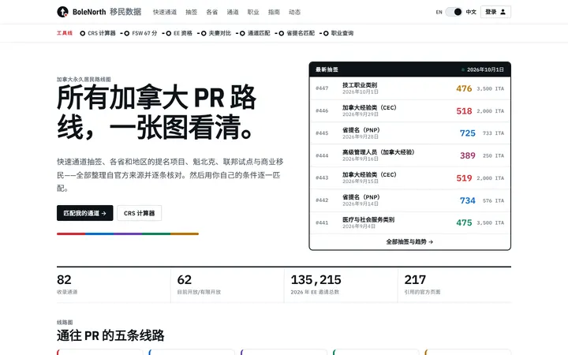This screenshot has width=568, height=355.
Task: Select draw row #447 技工职业类别
Action: (409, 88)
